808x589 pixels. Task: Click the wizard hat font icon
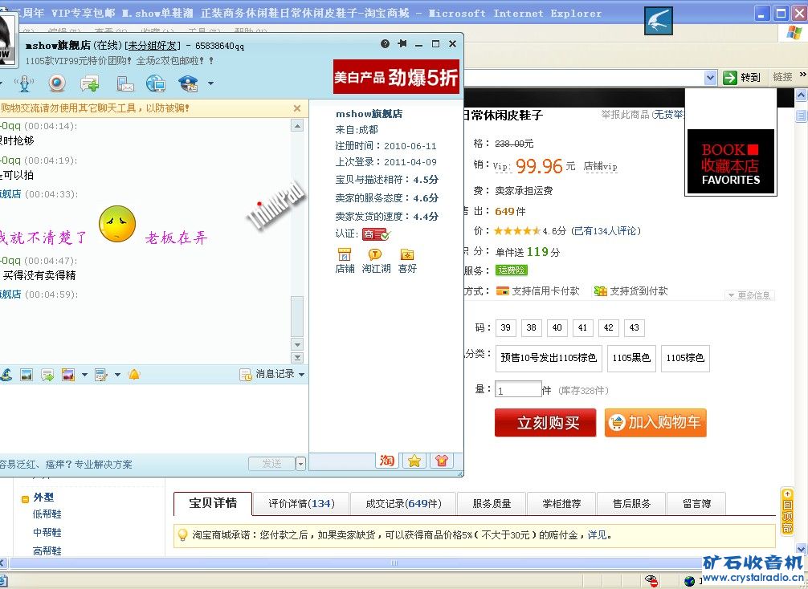click(x=6, y=374)
